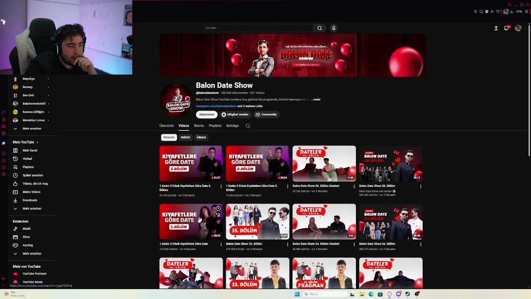Click the Mitglied werden button
Screen dimensions: 531x299
point(235,115)
